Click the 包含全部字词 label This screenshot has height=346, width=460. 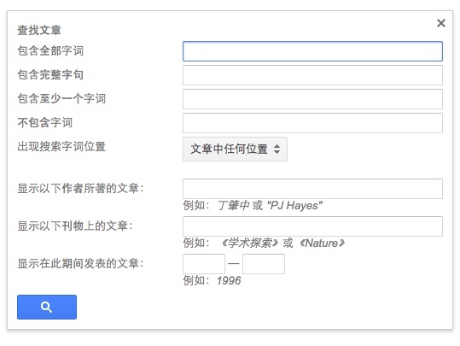click(x=50, y=50)
